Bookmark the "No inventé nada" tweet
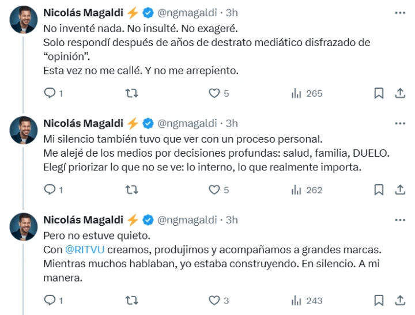Image resolution: width=415 pixels, height=315 pixels. click(379, 93)
